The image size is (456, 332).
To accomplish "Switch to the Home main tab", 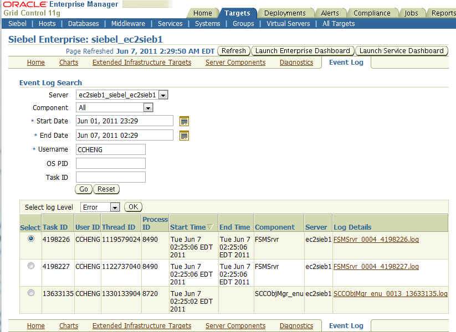I will click(x=203, y=13).
